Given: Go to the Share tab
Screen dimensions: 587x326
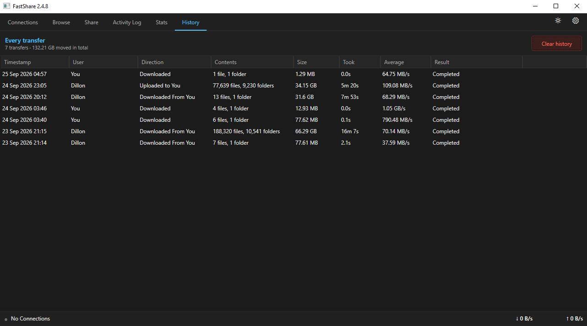Looking at the screenshot, I should pos(91,22).
